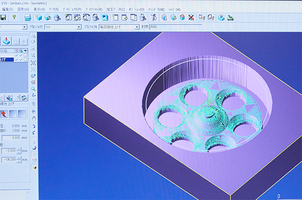Click the green machine output icon
This screenshot has height=200, width=302.
[x=231, y=18]
